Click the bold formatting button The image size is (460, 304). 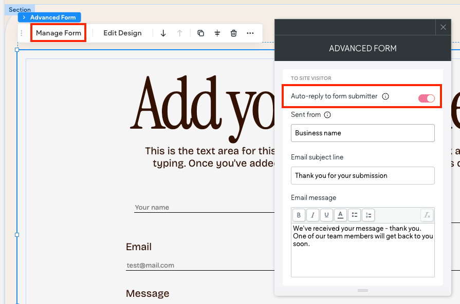[x=299, y=215]
